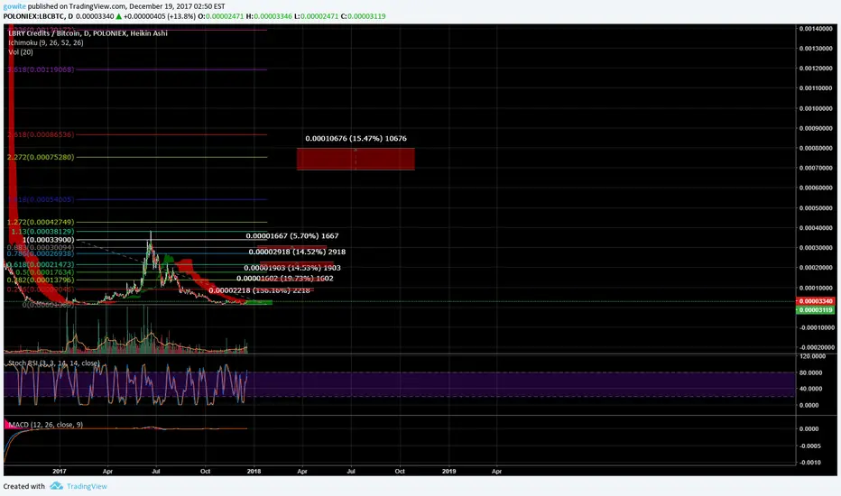The image size is (841, 496).
Task: Click the MACD (12, 26, close, 9) title
Action: pyautogui.click(x=46, y=425)
